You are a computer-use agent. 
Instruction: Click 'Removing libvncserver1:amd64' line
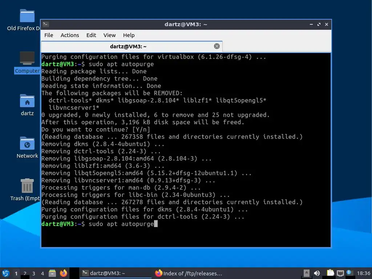point(128,180)
